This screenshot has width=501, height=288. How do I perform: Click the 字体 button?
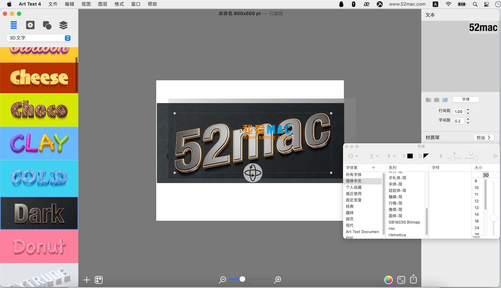tap(466, 100)
